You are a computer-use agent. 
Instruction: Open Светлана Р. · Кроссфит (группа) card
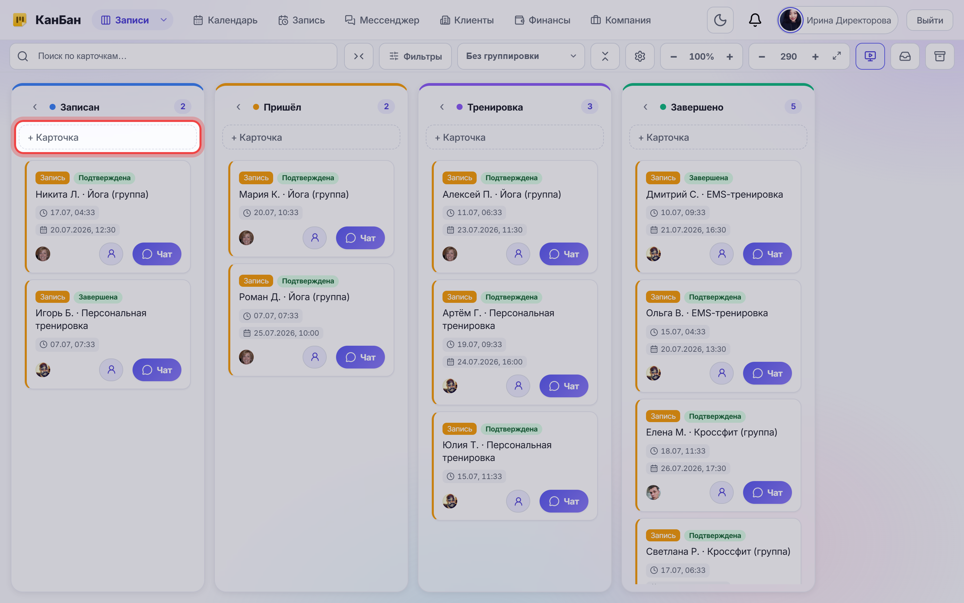(x=718, y=551)
